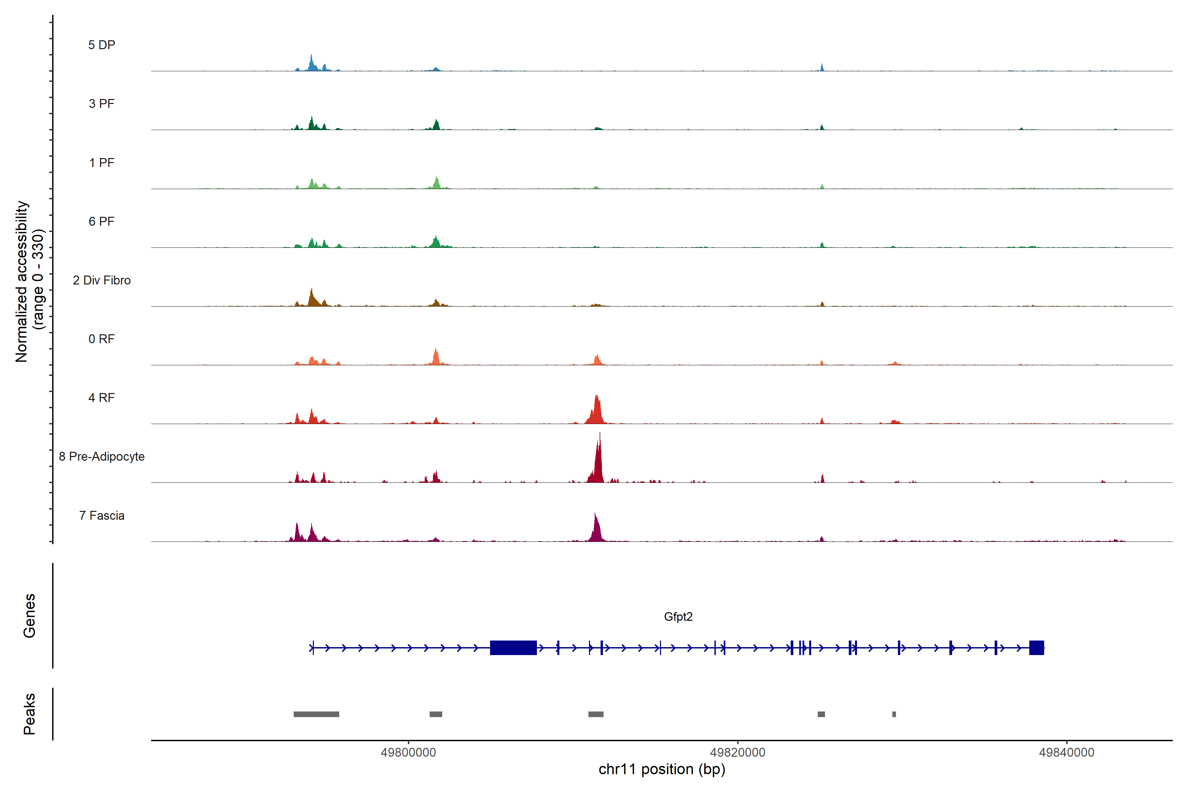
Task: Click the 49800000 axis tick label
Action: click(408, 753)
